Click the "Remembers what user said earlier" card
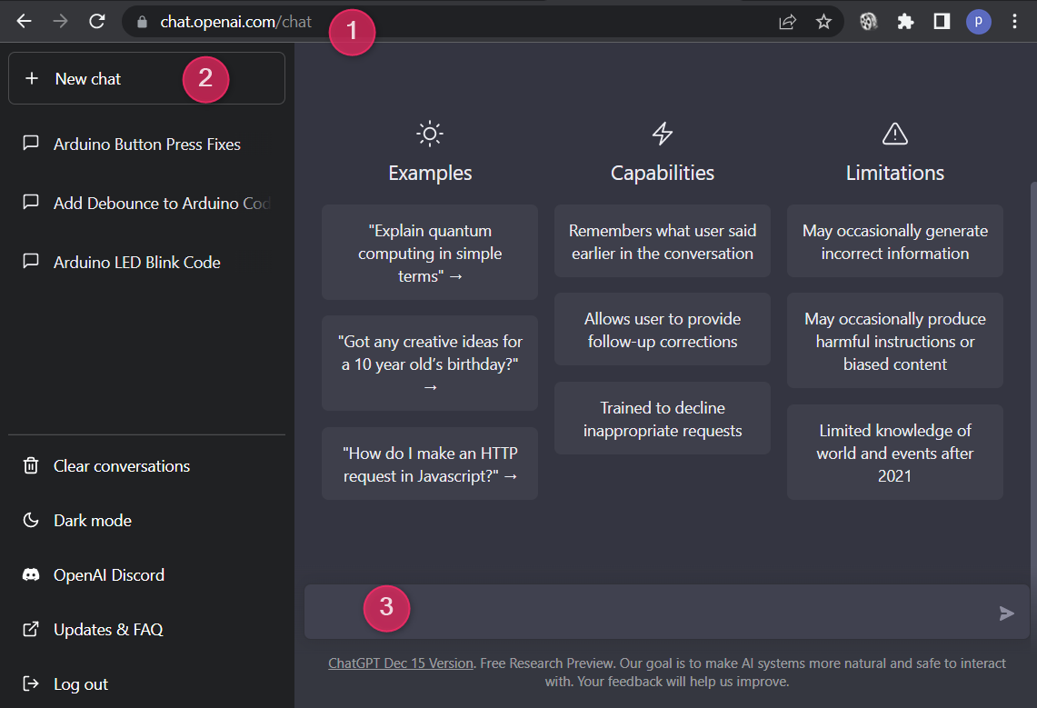 click(662, 241)
